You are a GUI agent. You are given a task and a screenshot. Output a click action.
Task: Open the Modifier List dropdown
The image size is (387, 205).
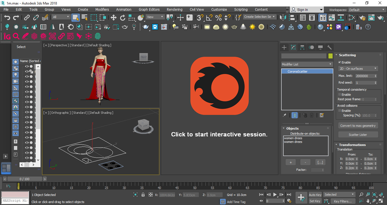[307, 64]
